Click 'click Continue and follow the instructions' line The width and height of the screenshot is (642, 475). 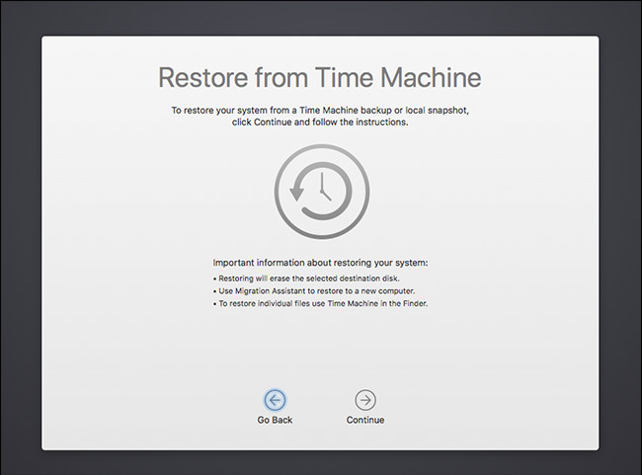tap(320, 122)
